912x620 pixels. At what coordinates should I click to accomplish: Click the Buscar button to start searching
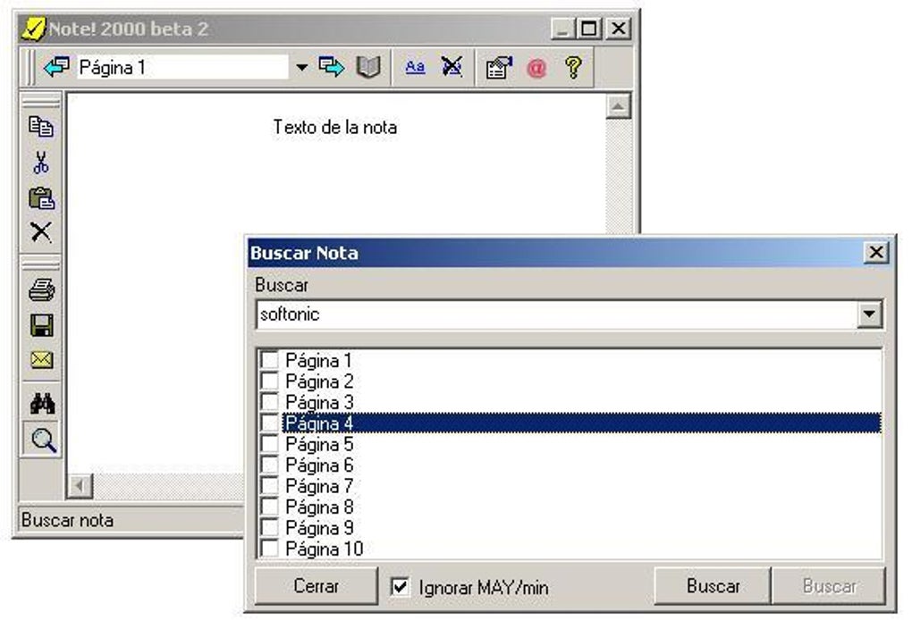click(711, 586)
